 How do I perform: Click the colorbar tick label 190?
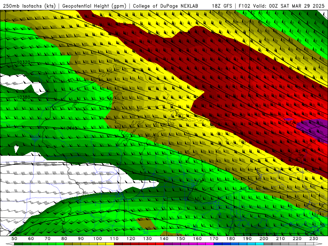click(247, 239)
